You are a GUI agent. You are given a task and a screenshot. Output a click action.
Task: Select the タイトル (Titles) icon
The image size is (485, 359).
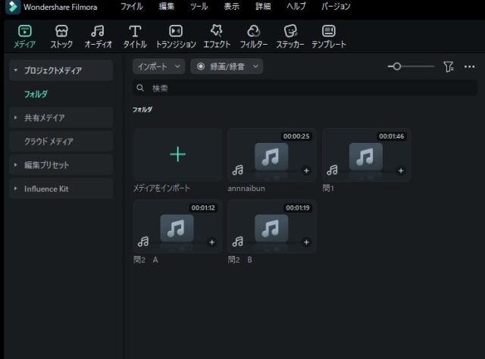pyautogui.click(x=135, y=32)
